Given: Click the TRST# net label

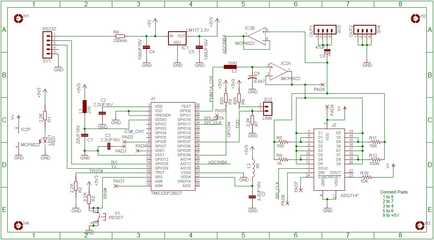Looking at the screenshot, I should coord(96,171).
